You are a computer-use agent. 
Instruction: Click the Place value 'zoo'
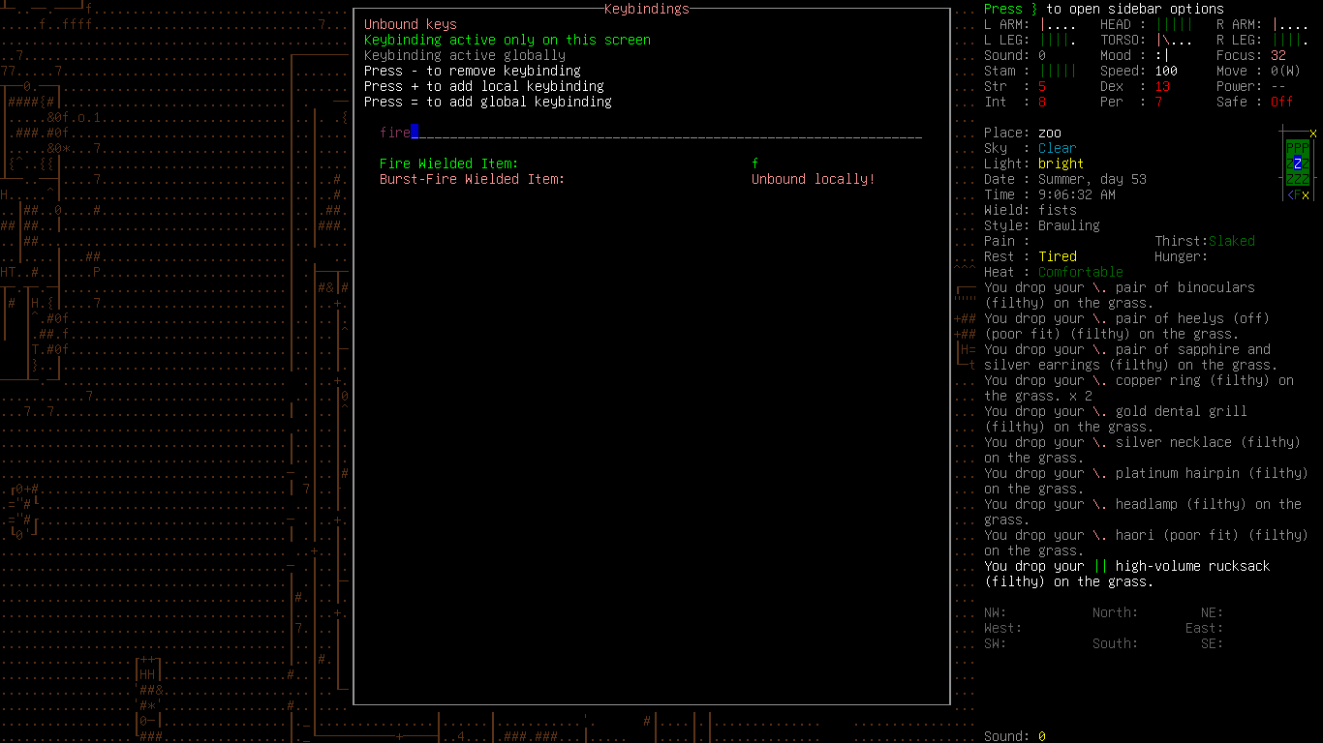click(1050, 133)
